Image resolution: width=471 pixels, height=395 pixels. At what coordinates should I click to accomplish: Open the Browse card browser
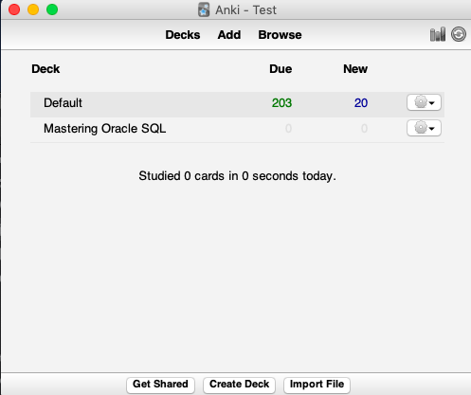tap(280, 35)
